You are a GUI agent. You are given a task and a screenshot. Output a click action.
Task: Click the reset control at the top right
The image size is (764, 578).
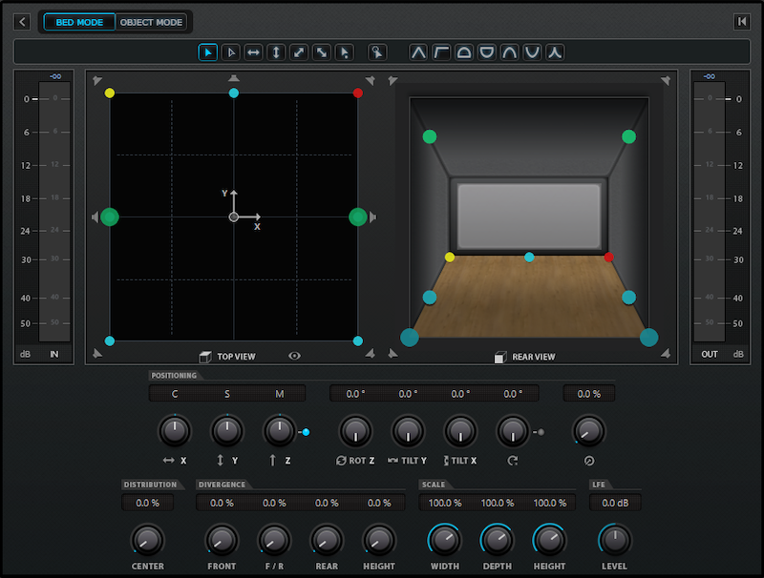pyautogui.click(x=742, y=21)
